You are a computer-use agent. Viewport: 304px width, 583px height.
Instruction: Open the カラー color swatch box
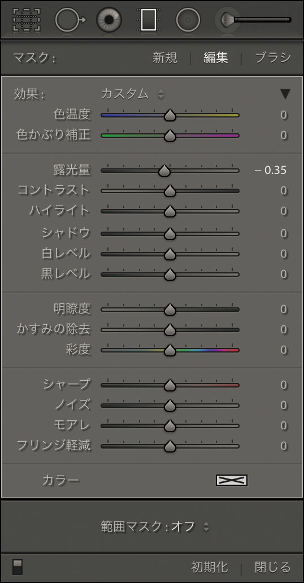(232, 480)
